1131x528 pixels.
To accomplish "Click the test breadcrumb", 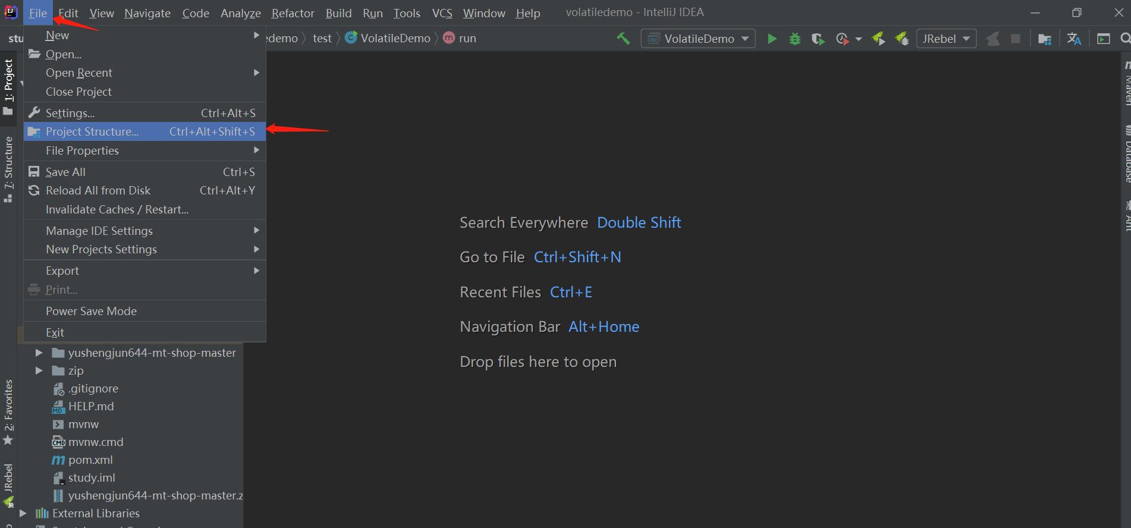I will 322,38.
